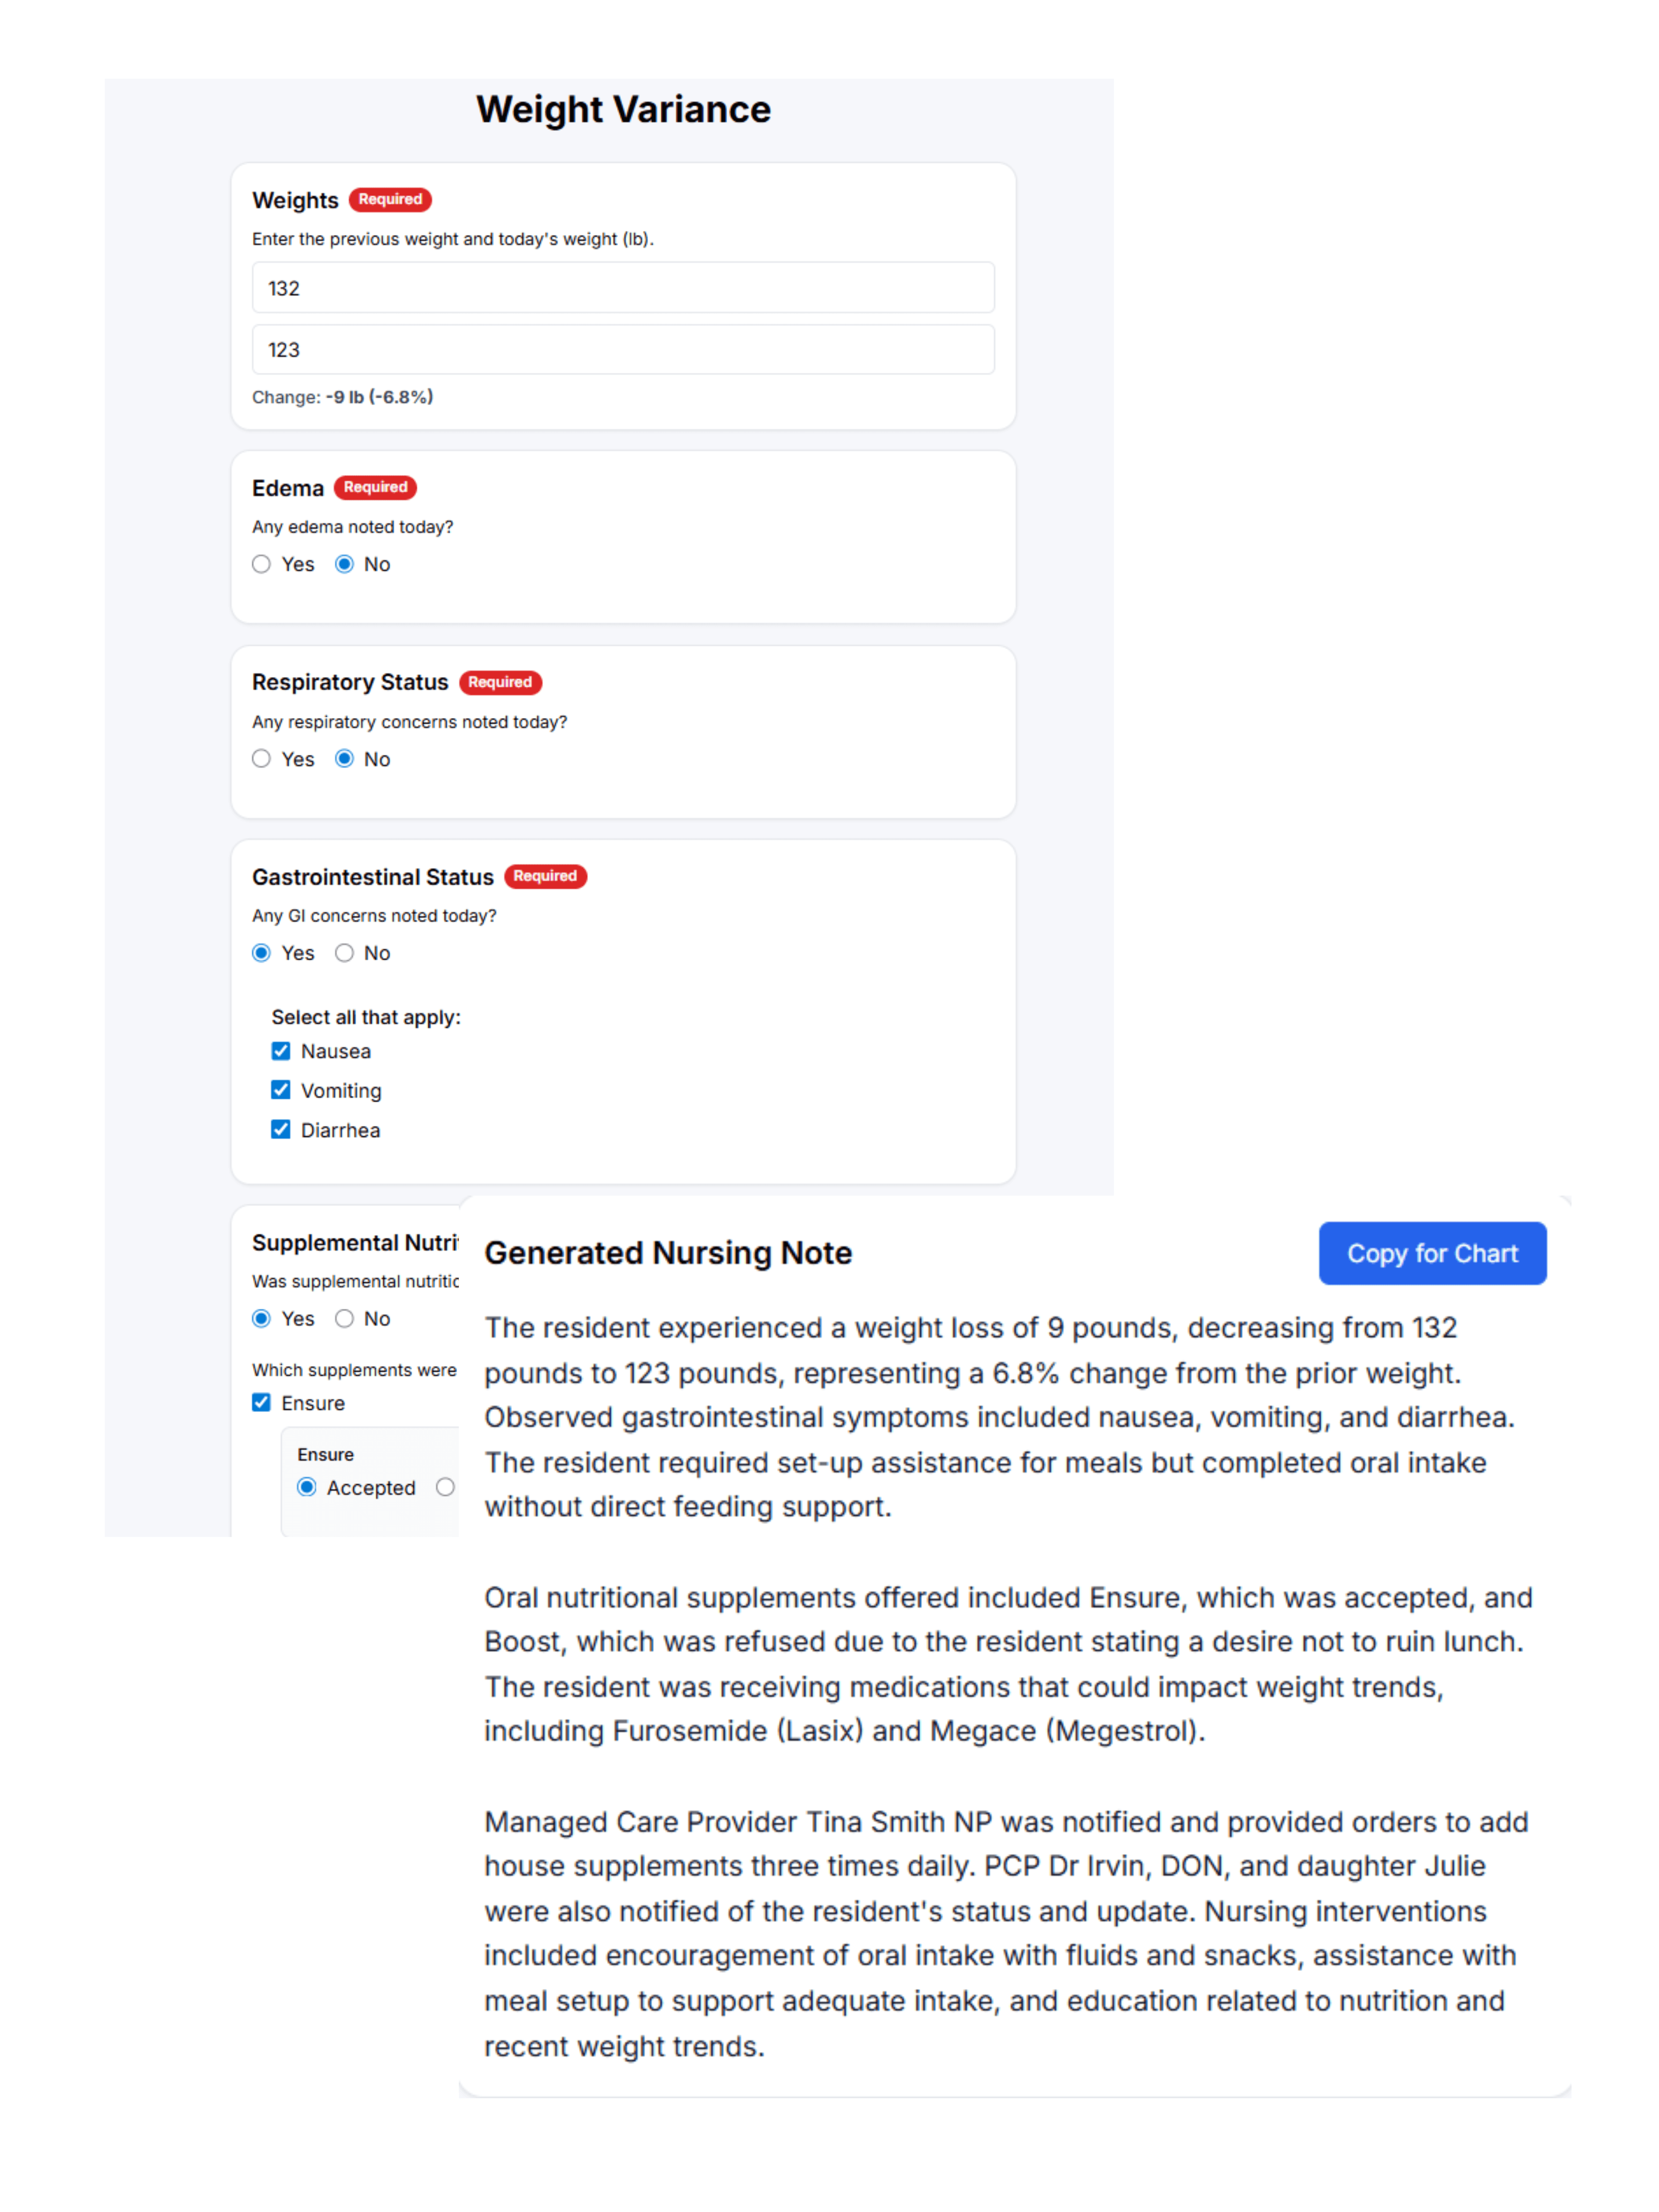Click the previous weight input field
This screenshot has height=2212, width=1659.
[622, 288]
